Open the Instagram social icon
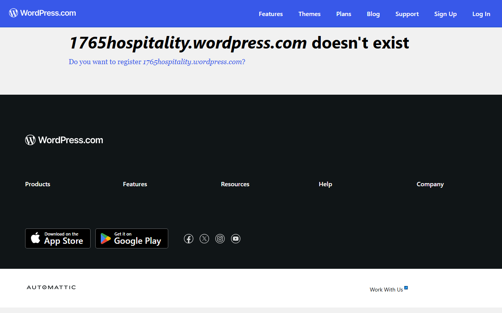The image size is (502, 313). pyautogui.click(x=220, y=239)
